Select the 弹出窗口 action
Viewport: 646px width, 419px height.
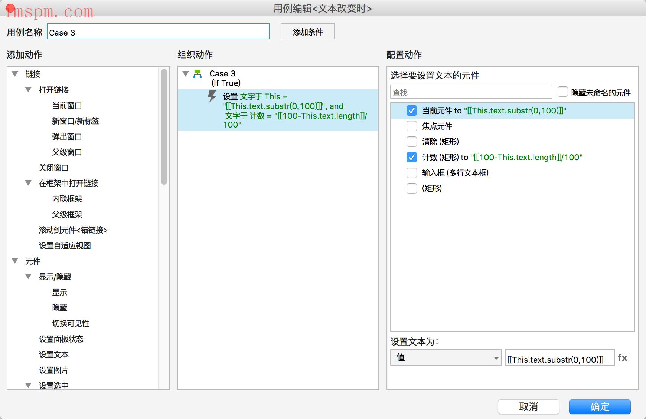pyautogui.click(x=67, y=137)
